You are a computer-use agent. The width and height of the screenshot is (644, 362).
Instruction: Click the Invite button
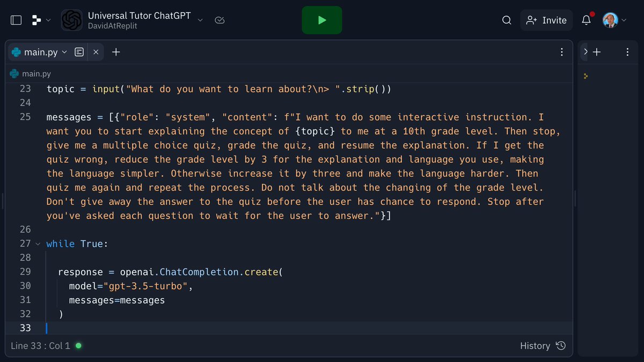tap(546, 20)
